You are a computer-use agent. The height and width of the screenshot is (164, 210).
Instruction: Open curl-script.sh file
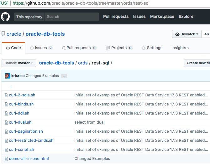tap(22, 150)
